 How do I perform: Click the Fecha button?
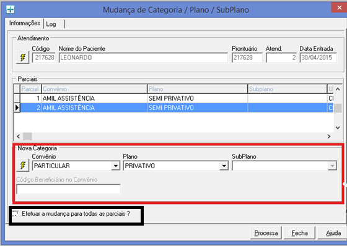(299, 233)
